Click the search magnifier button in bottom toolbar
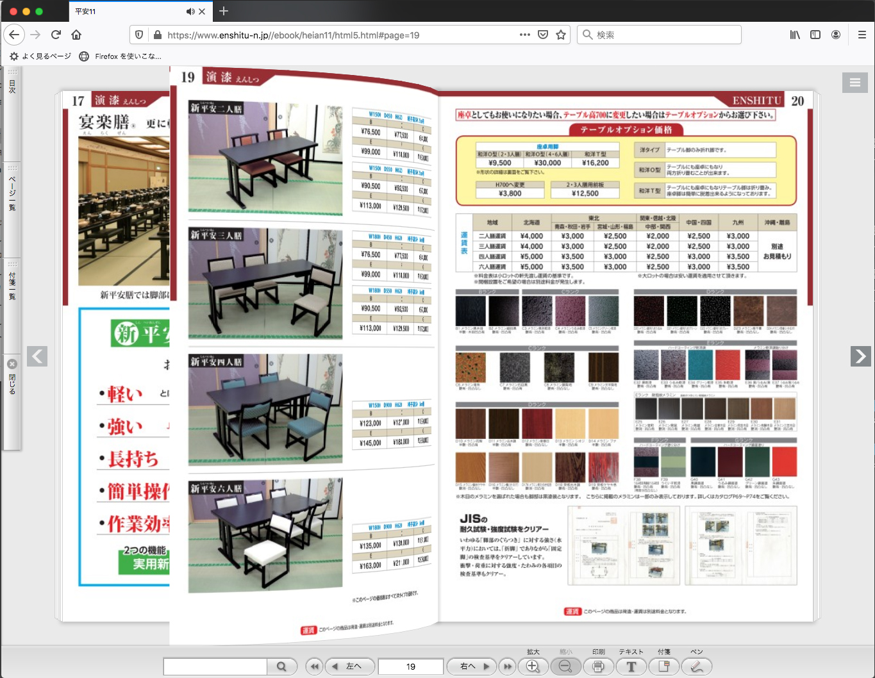Viewport: 875px width, 678px height. pyautogui.click(x=281, y=666)
